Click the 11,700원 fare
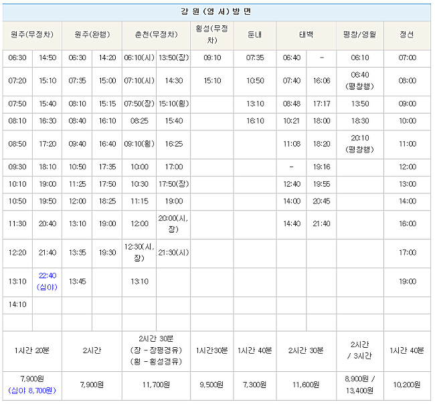Screen dimensions: 435x404 click(x=156, y=385)
